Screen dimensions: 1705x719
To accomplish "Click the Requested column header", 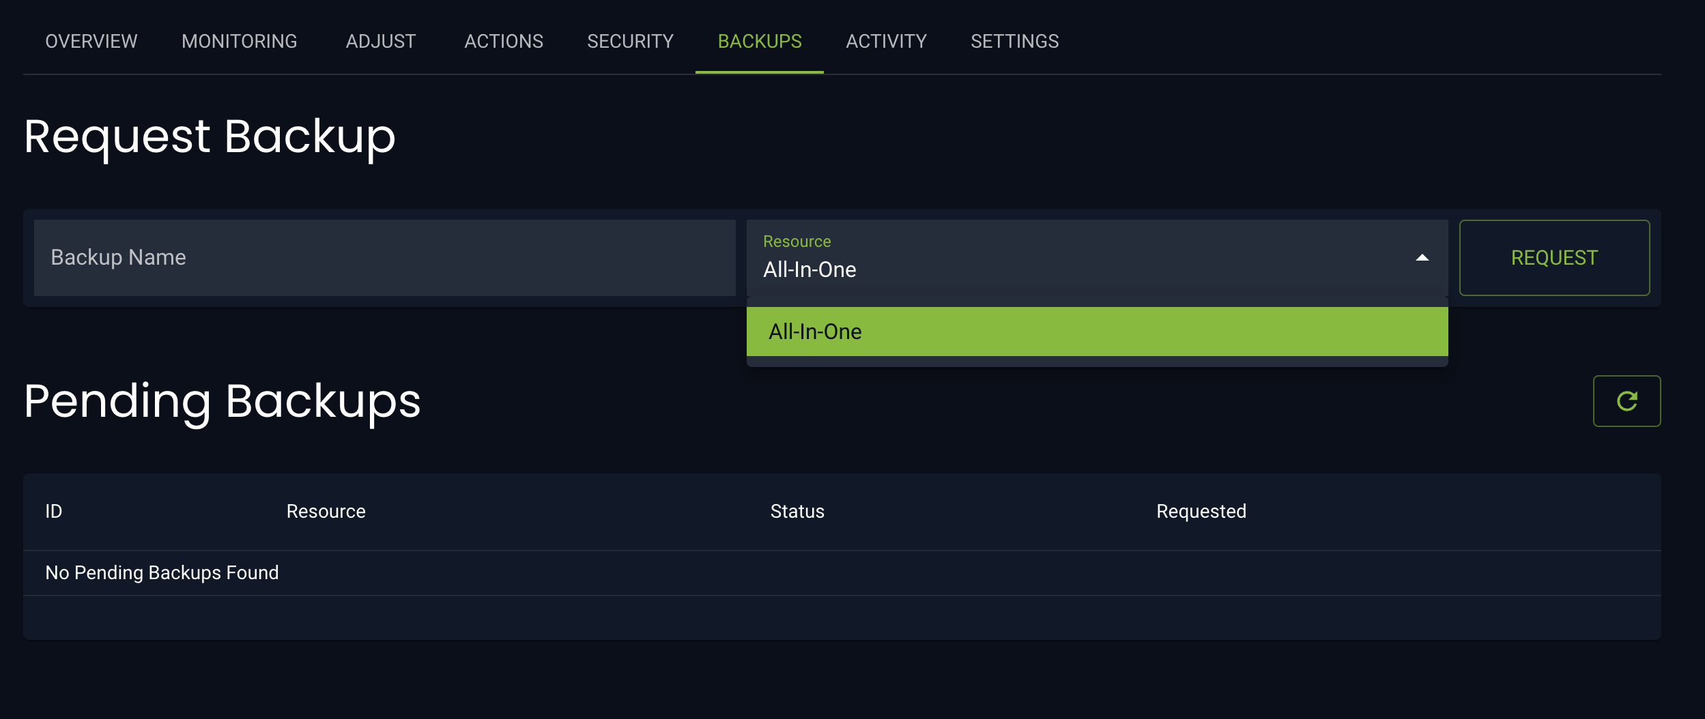I will (1201, 512).
